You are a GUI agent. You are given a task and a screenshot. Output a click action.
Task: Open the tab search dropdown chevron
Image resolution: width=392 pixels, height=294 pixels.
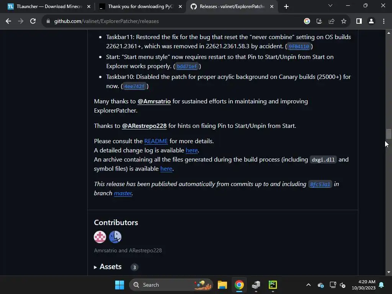(330, 5)
